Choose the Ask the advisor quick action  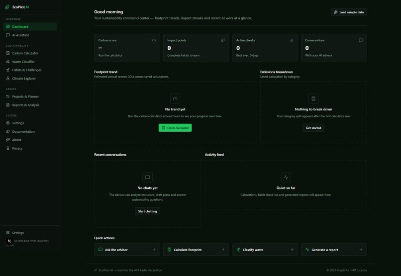click(127, 250)
